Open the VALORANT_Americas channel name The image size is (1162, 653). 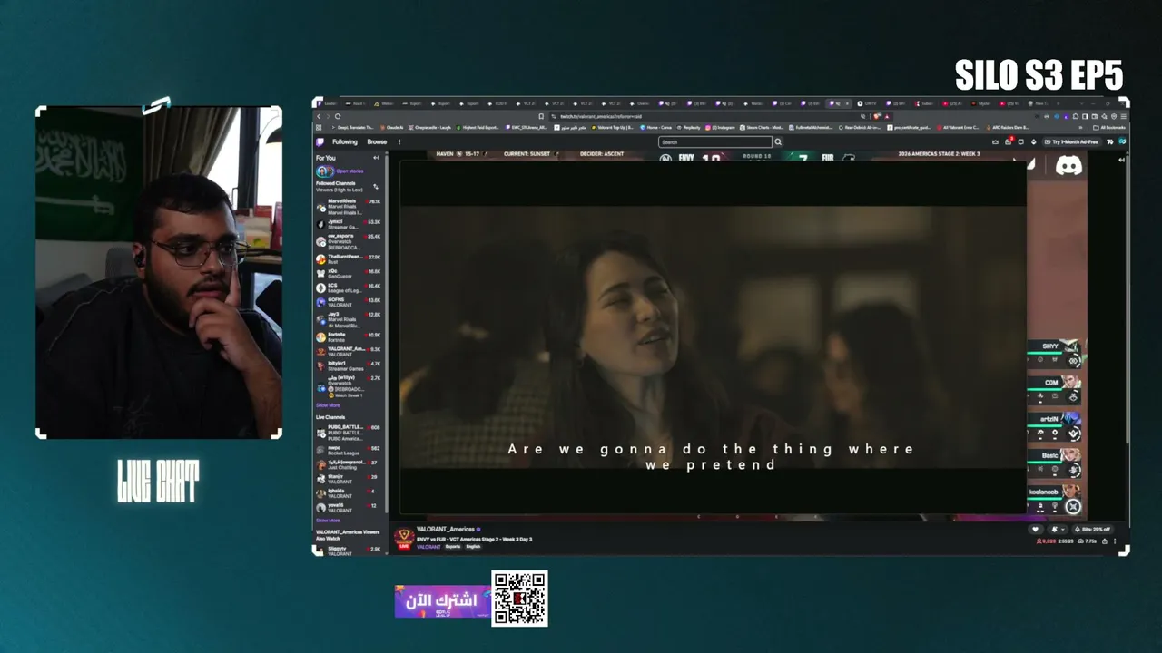point(446,530)
